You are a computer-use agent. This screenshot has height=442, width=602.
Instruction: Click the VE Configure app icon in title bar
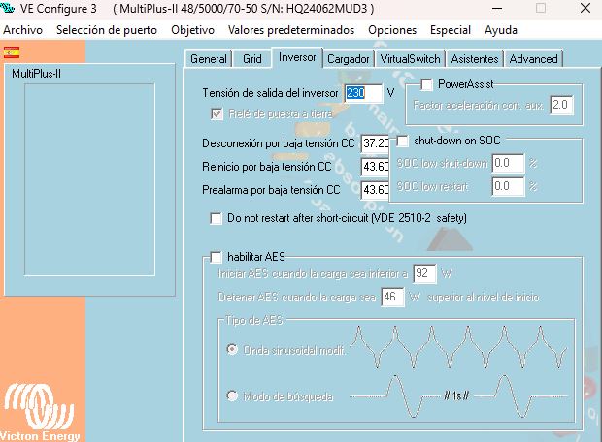7,7
